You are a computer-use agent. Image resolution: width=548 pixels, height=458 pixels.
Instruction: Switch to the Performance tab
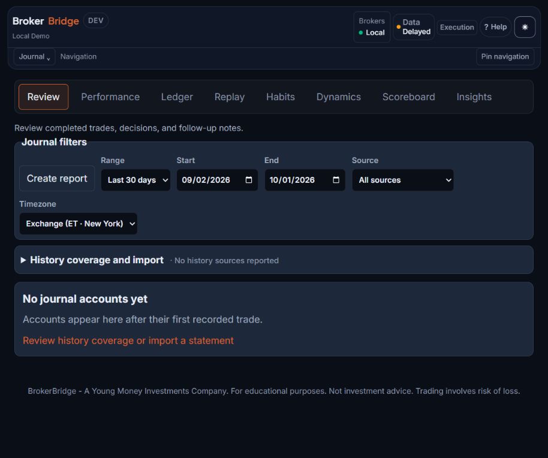tap(110, 97)
